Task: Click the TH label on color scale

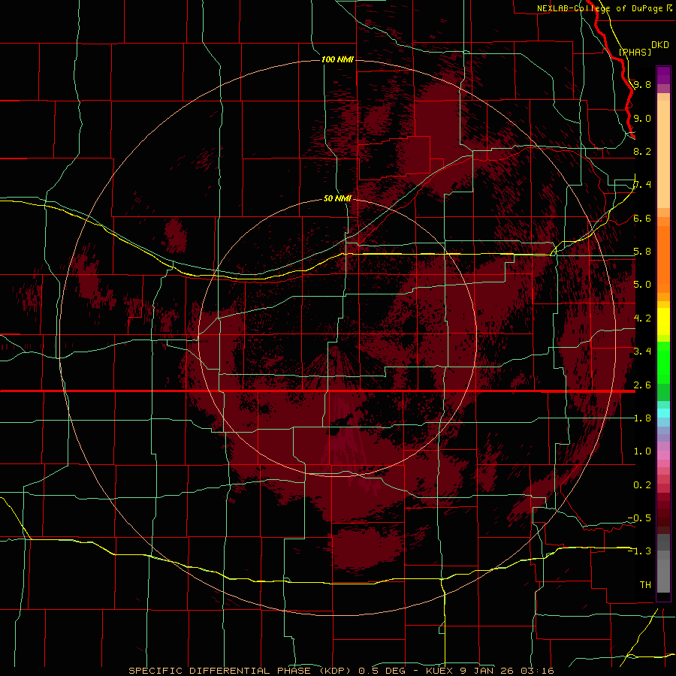Action: pyautogui.click(x=645, y=585)
